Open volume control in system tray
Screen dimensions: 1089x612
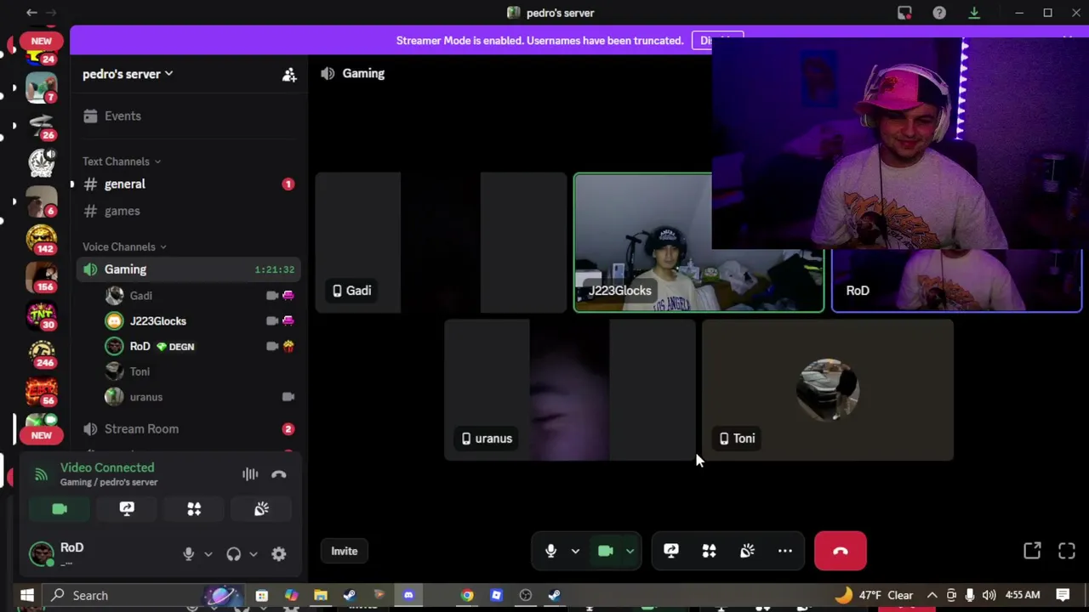coord(989,595)
